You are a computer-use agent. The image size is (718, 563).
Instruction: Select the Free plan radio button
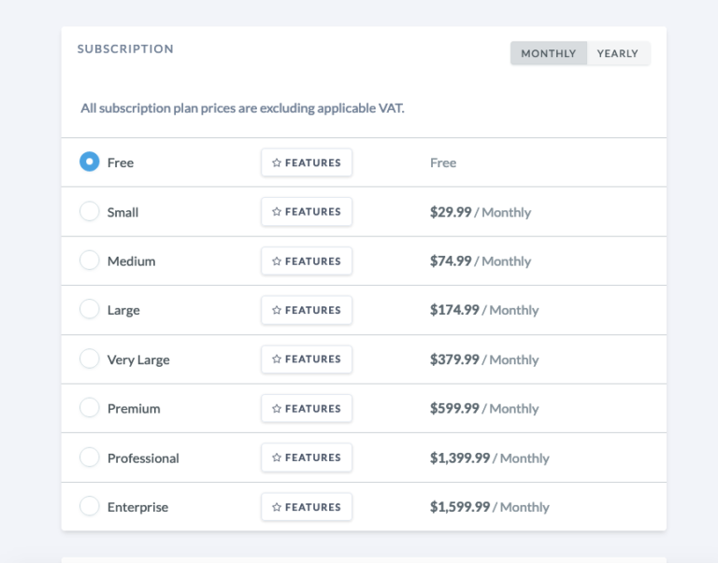pyautogui.click(x=90, y=162)
